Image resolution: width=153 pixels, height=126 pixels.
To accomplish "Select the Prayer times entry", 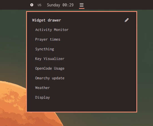I will (48, 40).
